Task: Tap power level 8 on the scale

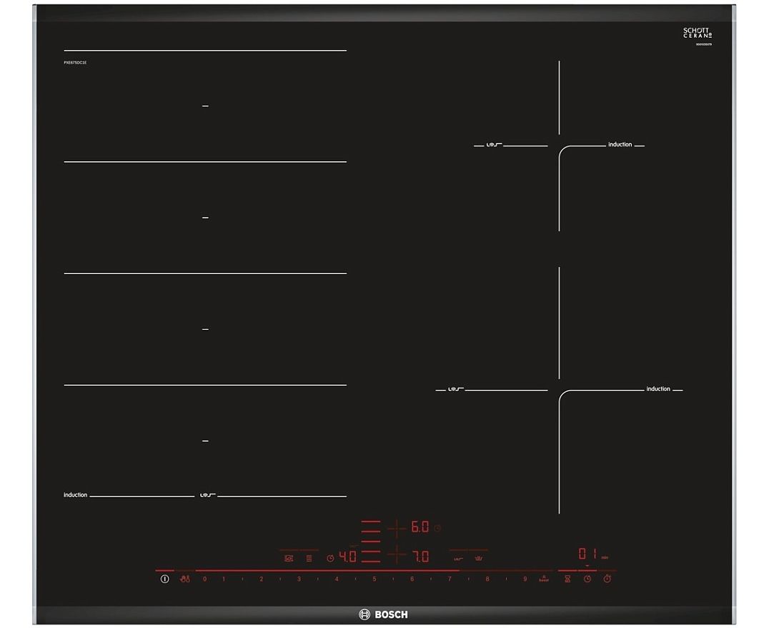Action: [487, 579]
